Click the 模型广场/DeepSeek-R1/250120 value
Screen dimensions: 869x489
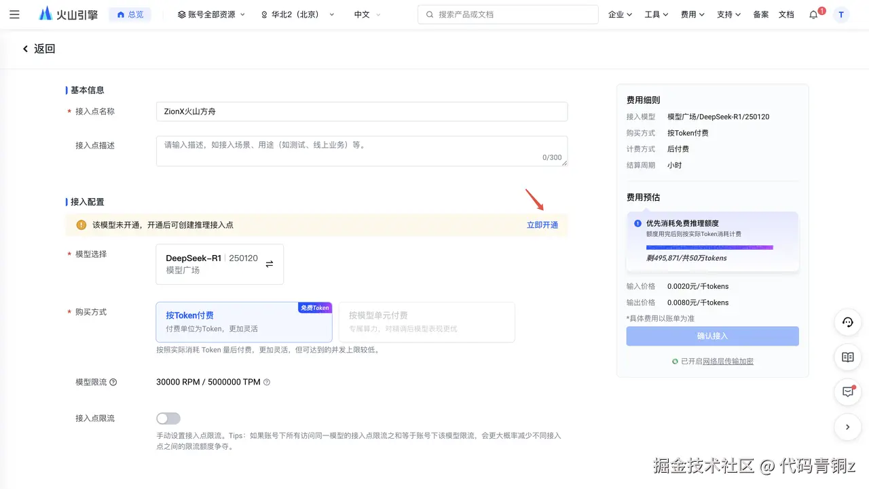(x=718, y=117)
